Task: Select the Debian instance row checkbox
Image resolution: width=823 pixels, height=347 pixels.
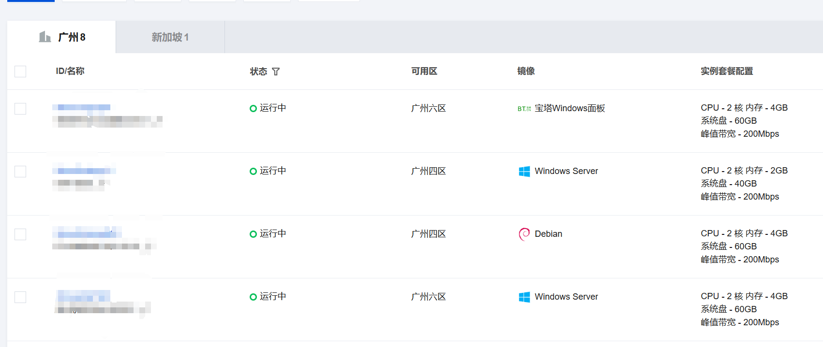Action: tap(20, 234)
